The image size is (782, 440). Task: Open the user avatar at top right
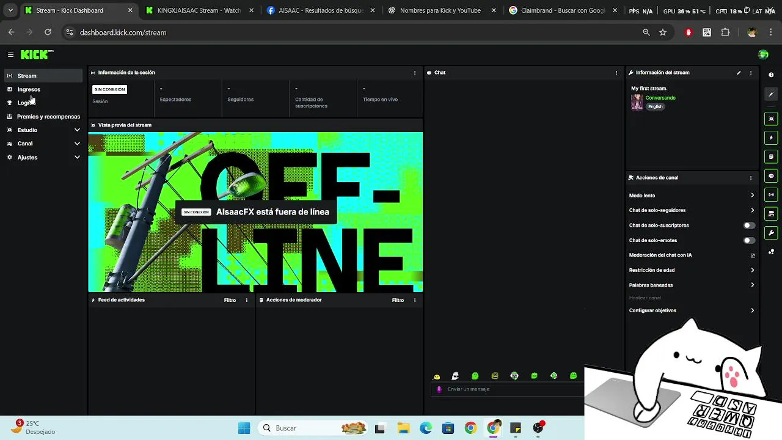[763, 55]
